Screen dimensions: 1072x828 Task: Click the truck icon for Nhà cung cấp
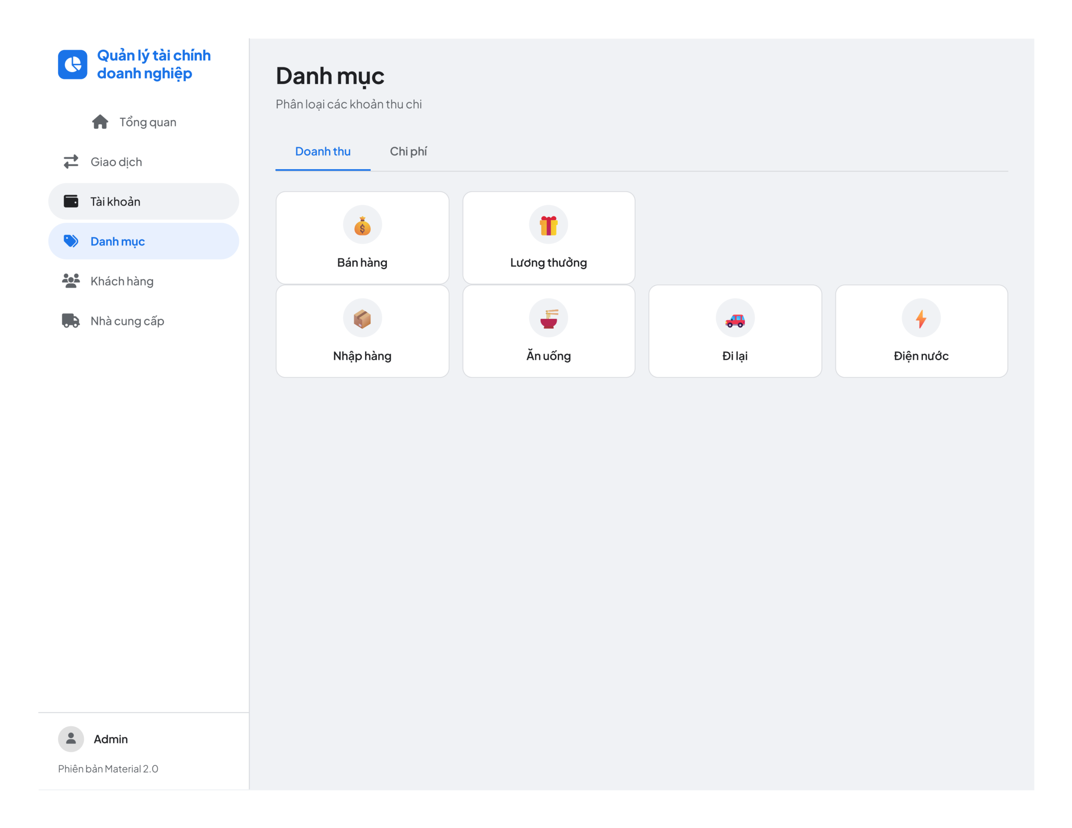click(71, 321)
